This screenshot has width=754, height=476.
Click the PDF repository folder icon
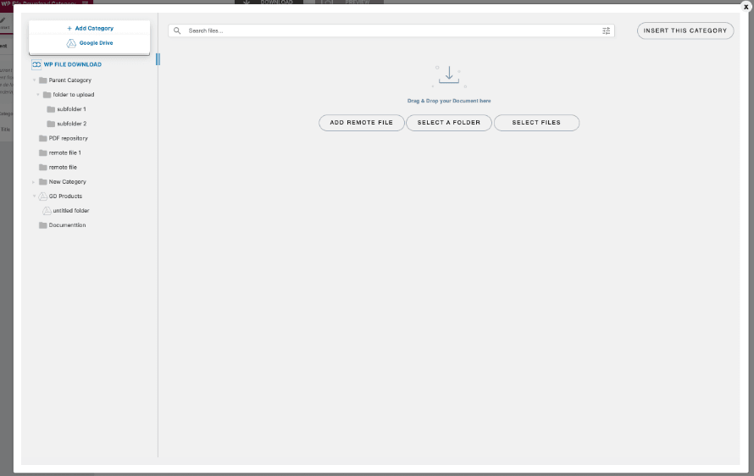42,138
